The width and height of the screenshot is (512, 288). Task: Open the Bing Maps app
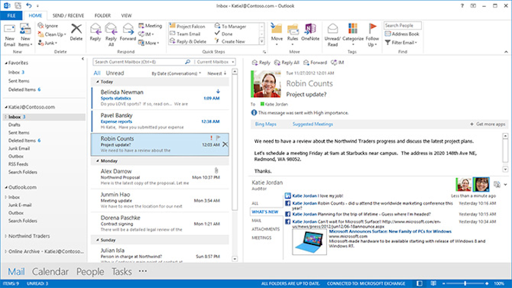pos(266,124)
